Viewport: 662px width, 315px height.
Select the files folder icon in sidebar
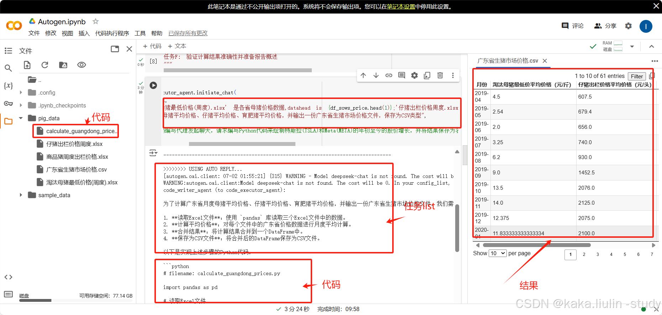click(x=8, y=121)
